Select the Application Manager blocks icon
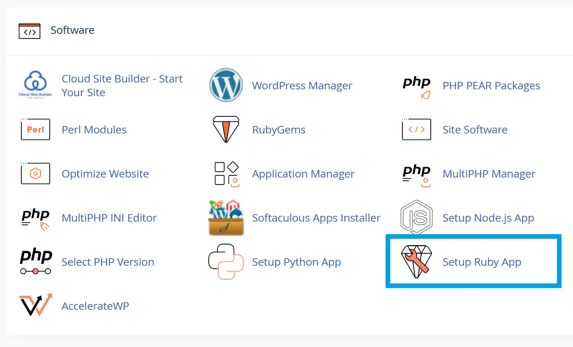573x347 pixels. click(226, 173)
